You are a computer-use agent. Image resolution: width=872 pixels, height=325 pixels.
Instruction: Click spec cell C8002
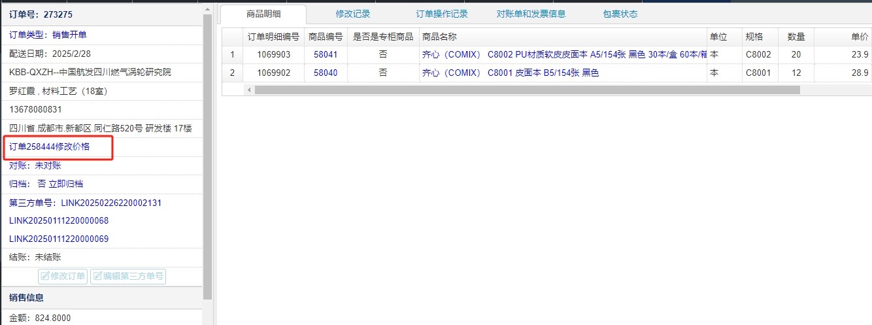click(759, 54)
